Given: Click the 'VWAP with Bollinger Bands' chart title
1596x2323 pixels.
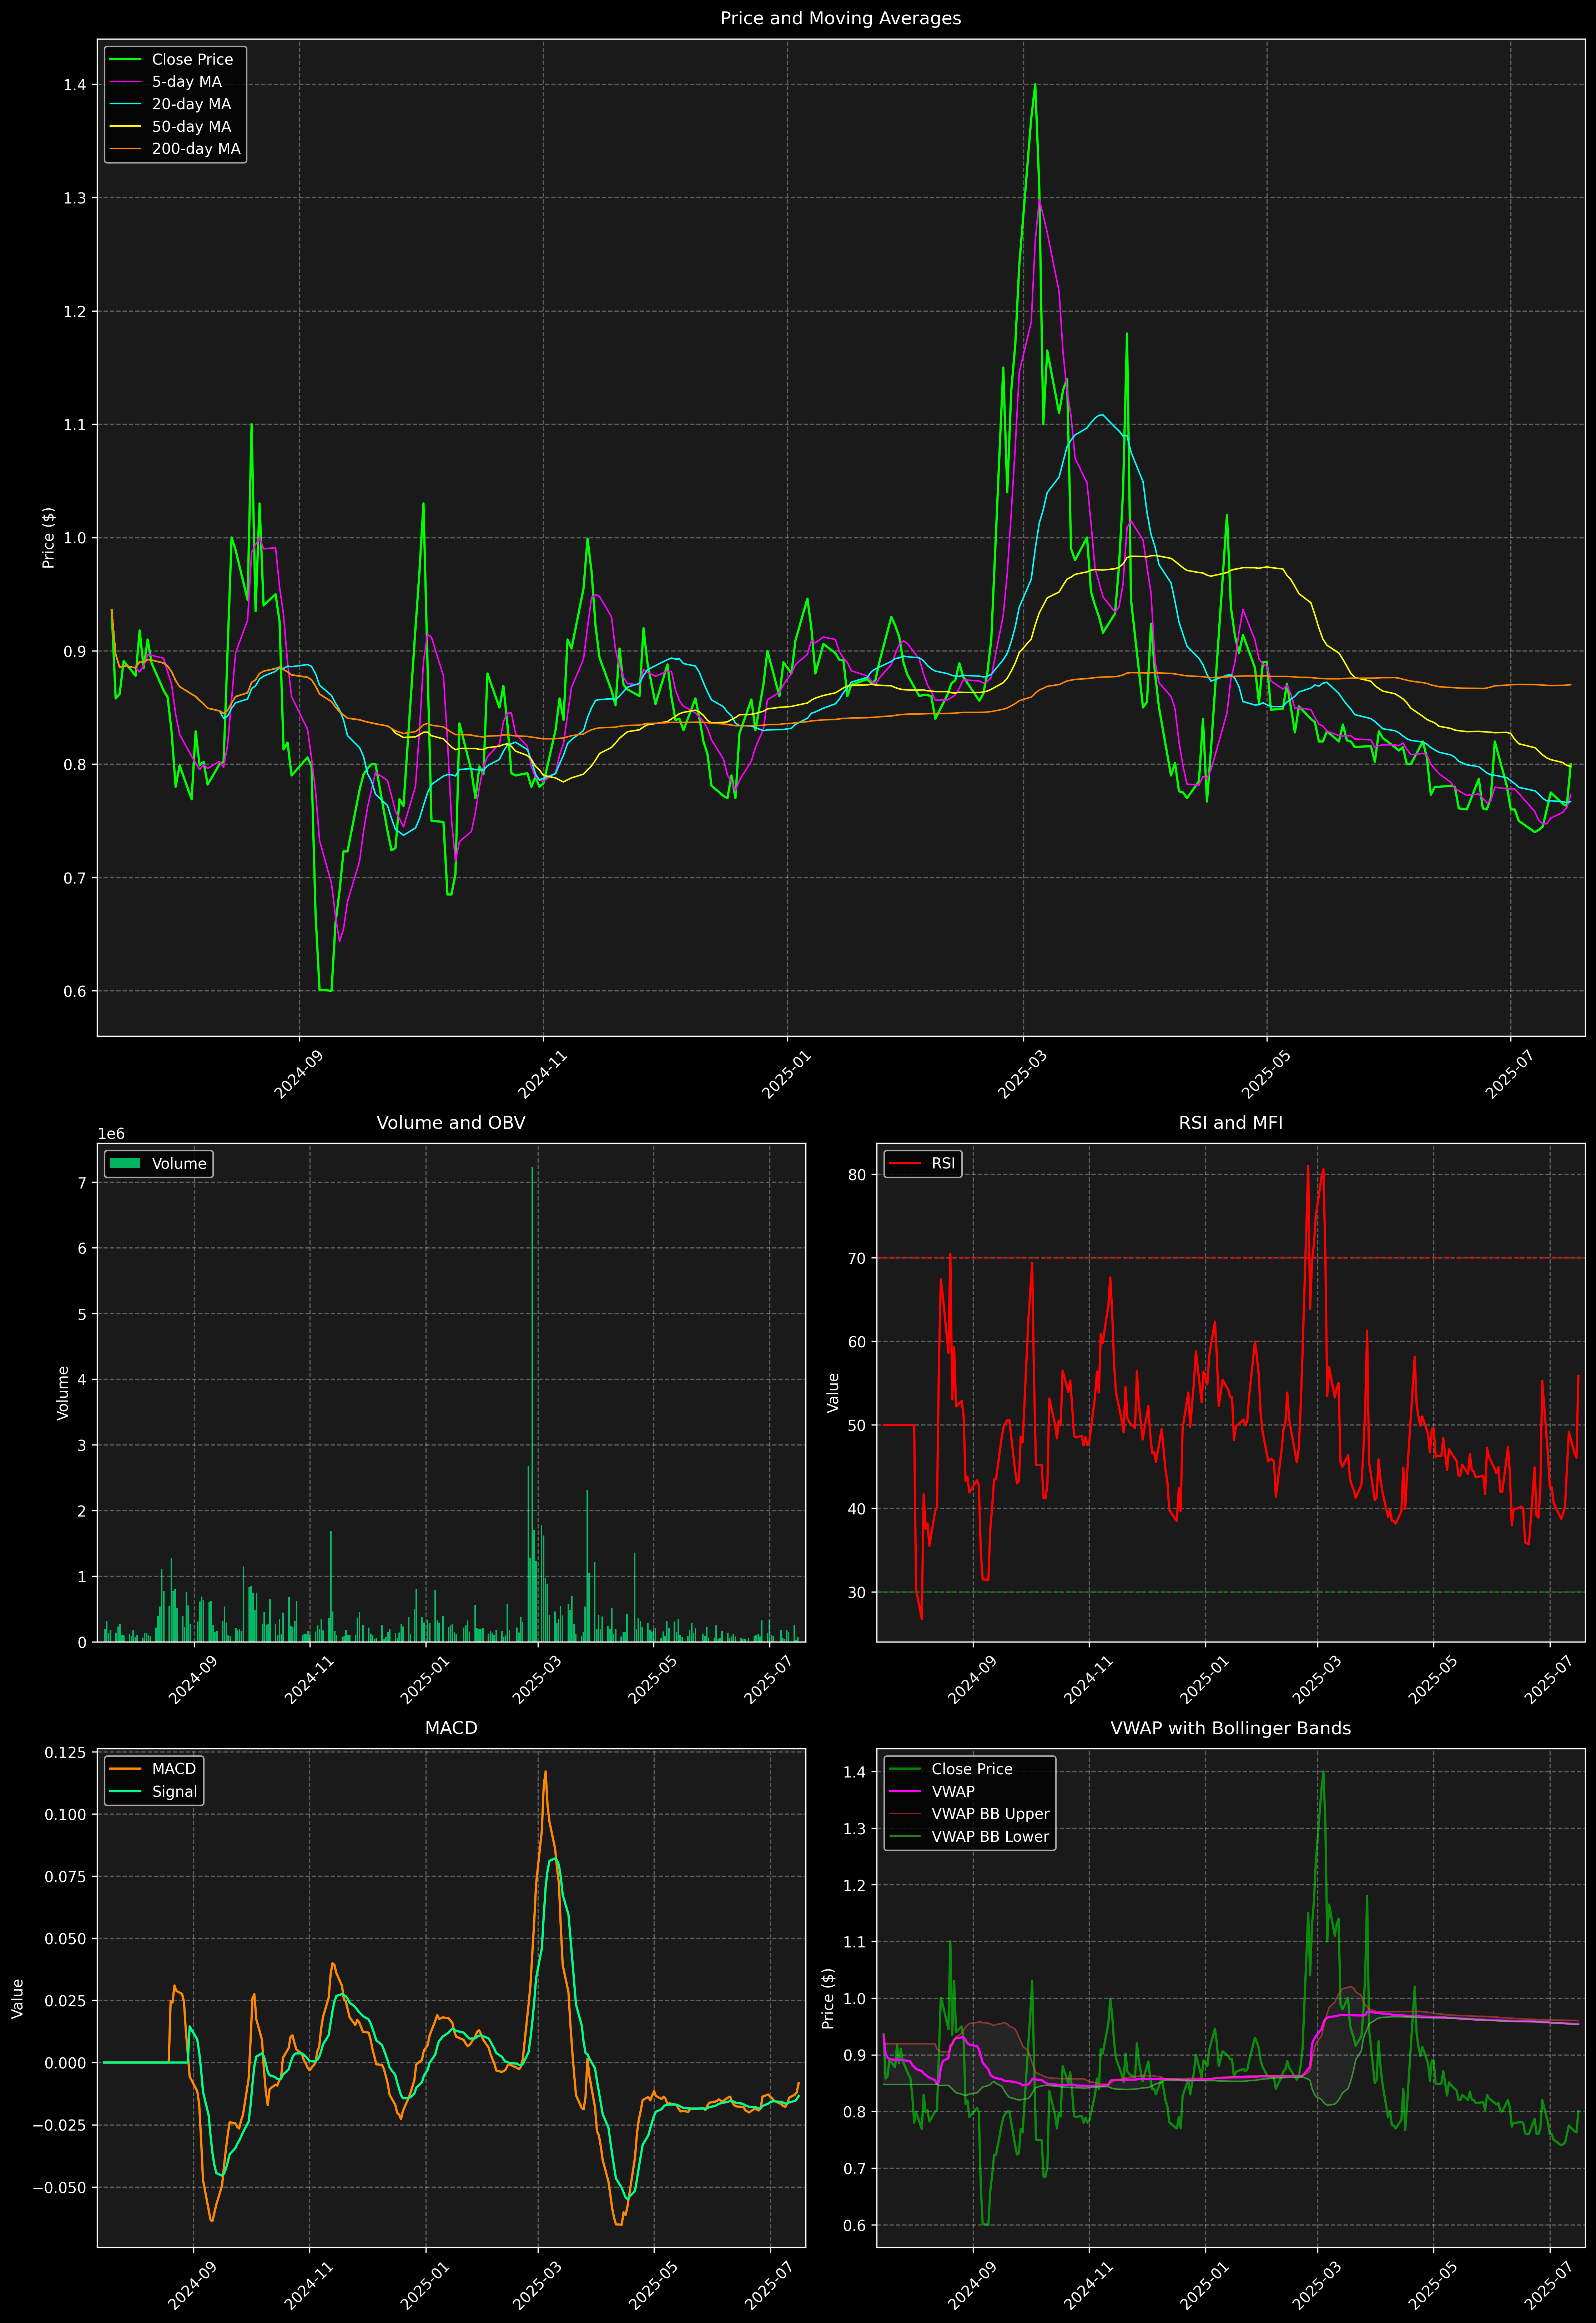Looking at the screenshot, I should [1231, 1728].
